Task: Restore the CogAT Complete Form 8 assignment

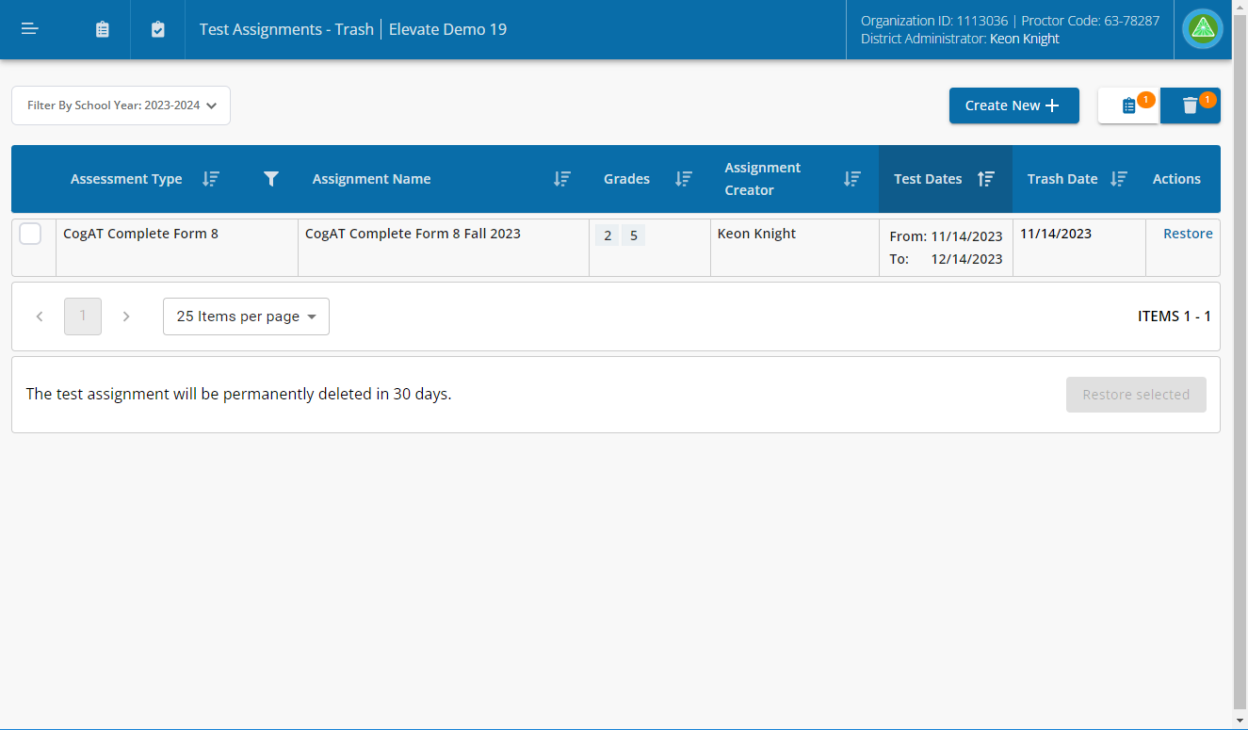Action: (1188, 233)
